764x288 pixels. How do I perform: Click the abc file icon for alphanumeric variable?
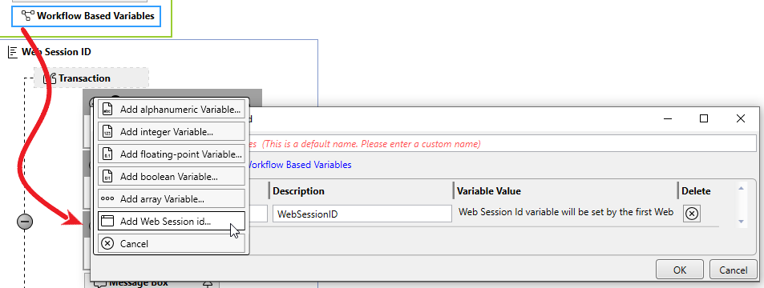[x=107, y=110]
